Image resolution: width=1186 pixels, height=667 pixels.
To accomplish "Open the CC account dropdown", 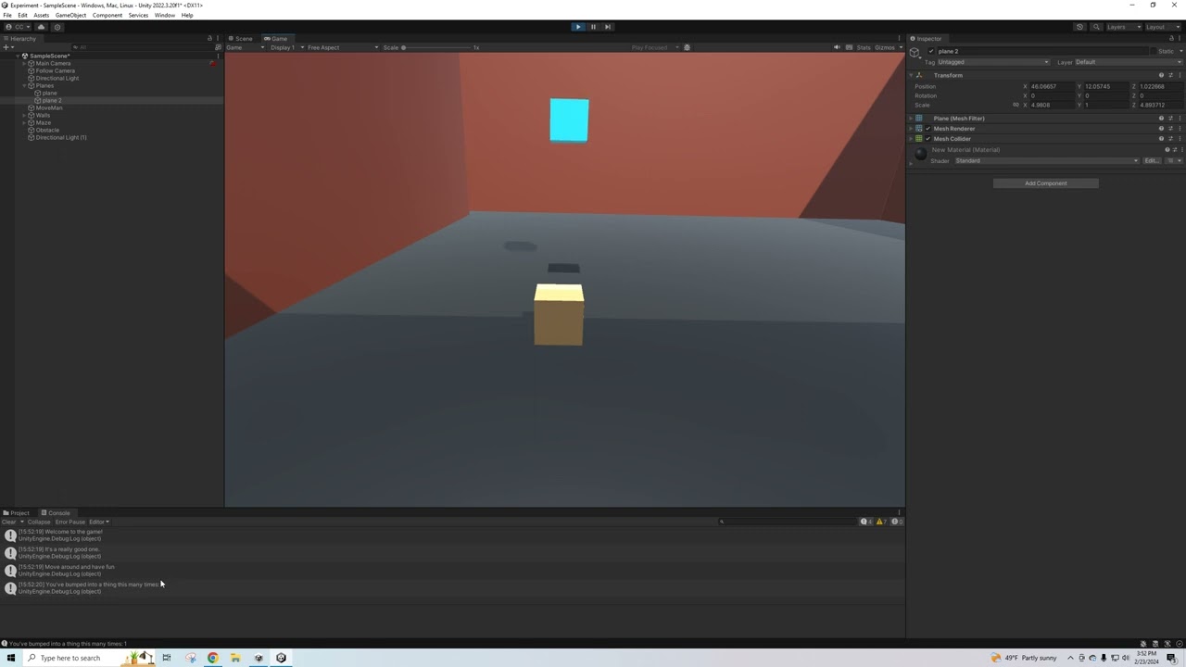I will [x=18, y=27].
